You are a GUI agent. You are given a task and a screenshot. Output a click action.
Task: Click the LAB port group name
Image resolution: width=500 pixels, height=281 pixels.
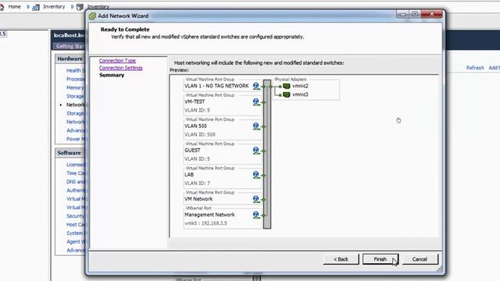click(189, 175)
